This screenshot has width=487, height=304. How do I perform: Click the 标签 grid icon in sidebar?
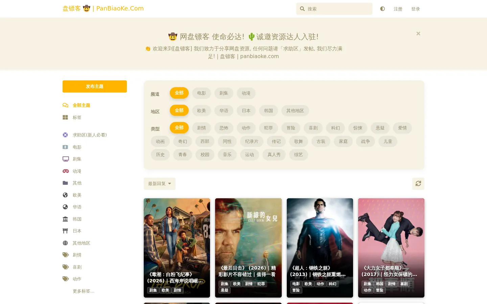coord(65,118)
